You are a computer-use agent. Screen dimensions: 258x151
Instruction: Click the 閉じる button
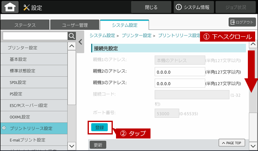pos(151,7)
